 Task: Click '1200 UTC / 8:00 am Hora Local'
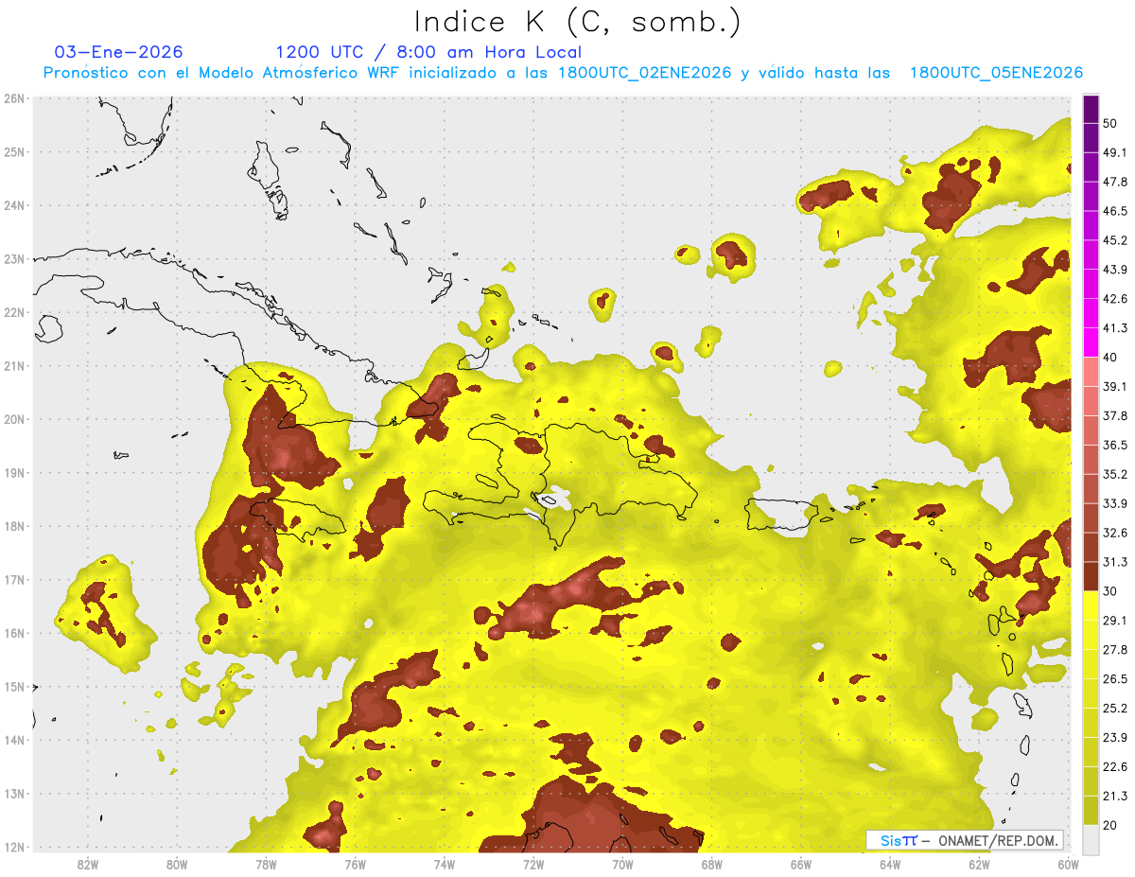(428, 52)
